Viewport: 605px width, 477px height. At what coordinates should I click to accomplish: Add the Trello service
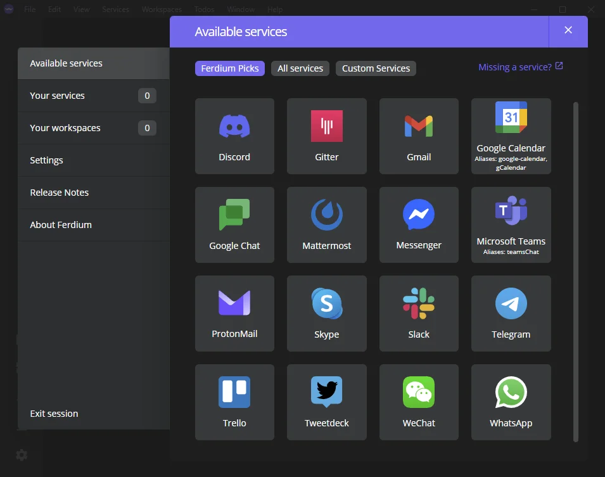point(234,402)
